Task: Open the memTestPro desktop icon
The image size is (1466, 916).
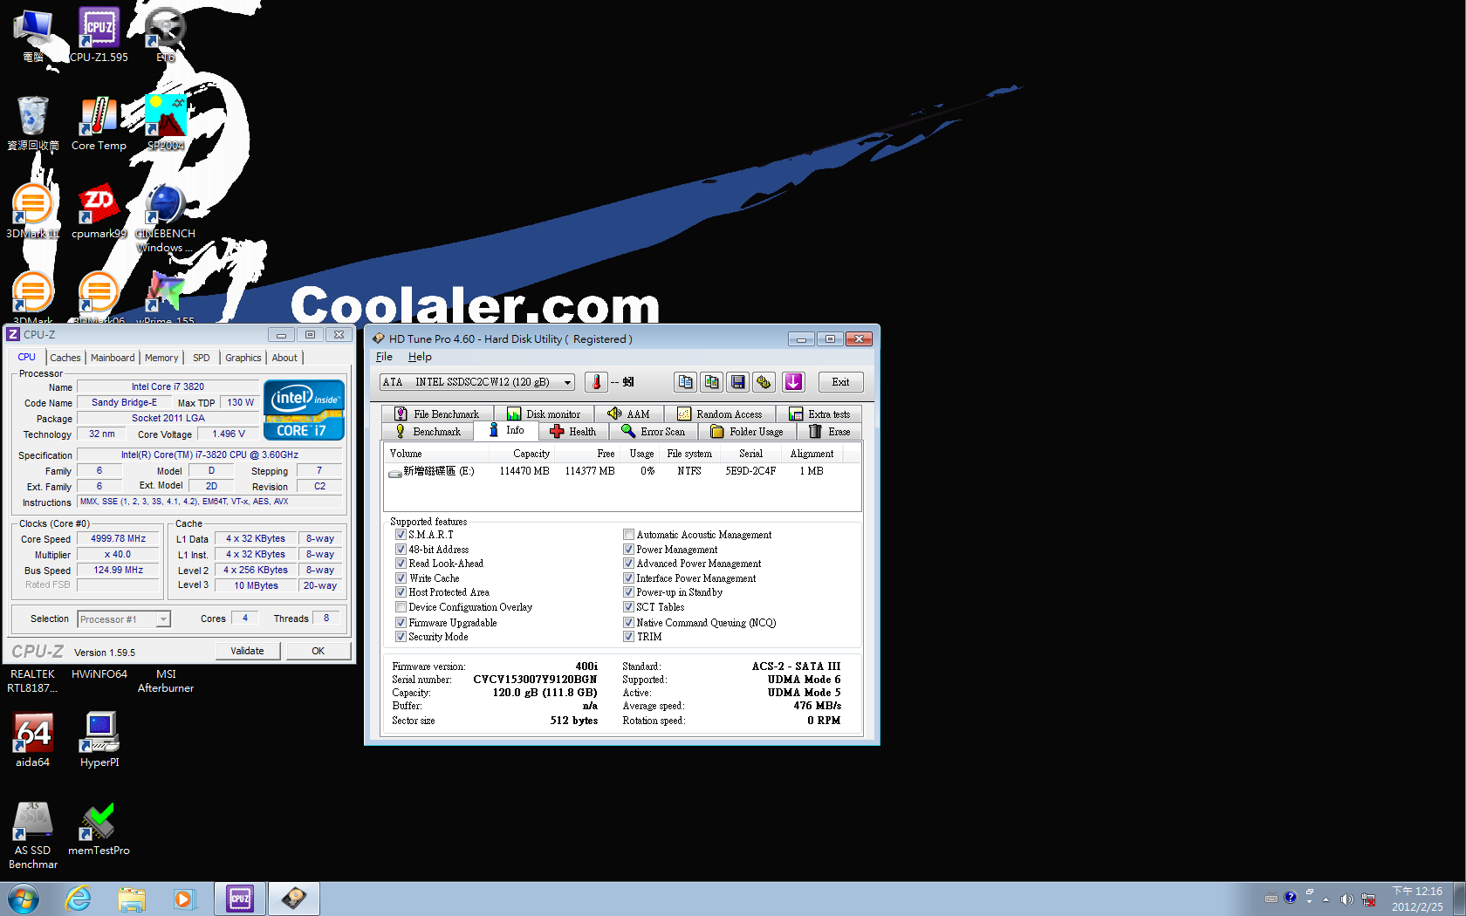Action: coord(99,829)
